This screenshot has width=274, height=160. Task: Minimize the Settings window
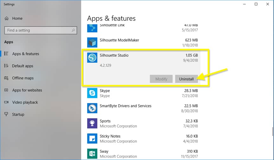pos(245,4)
